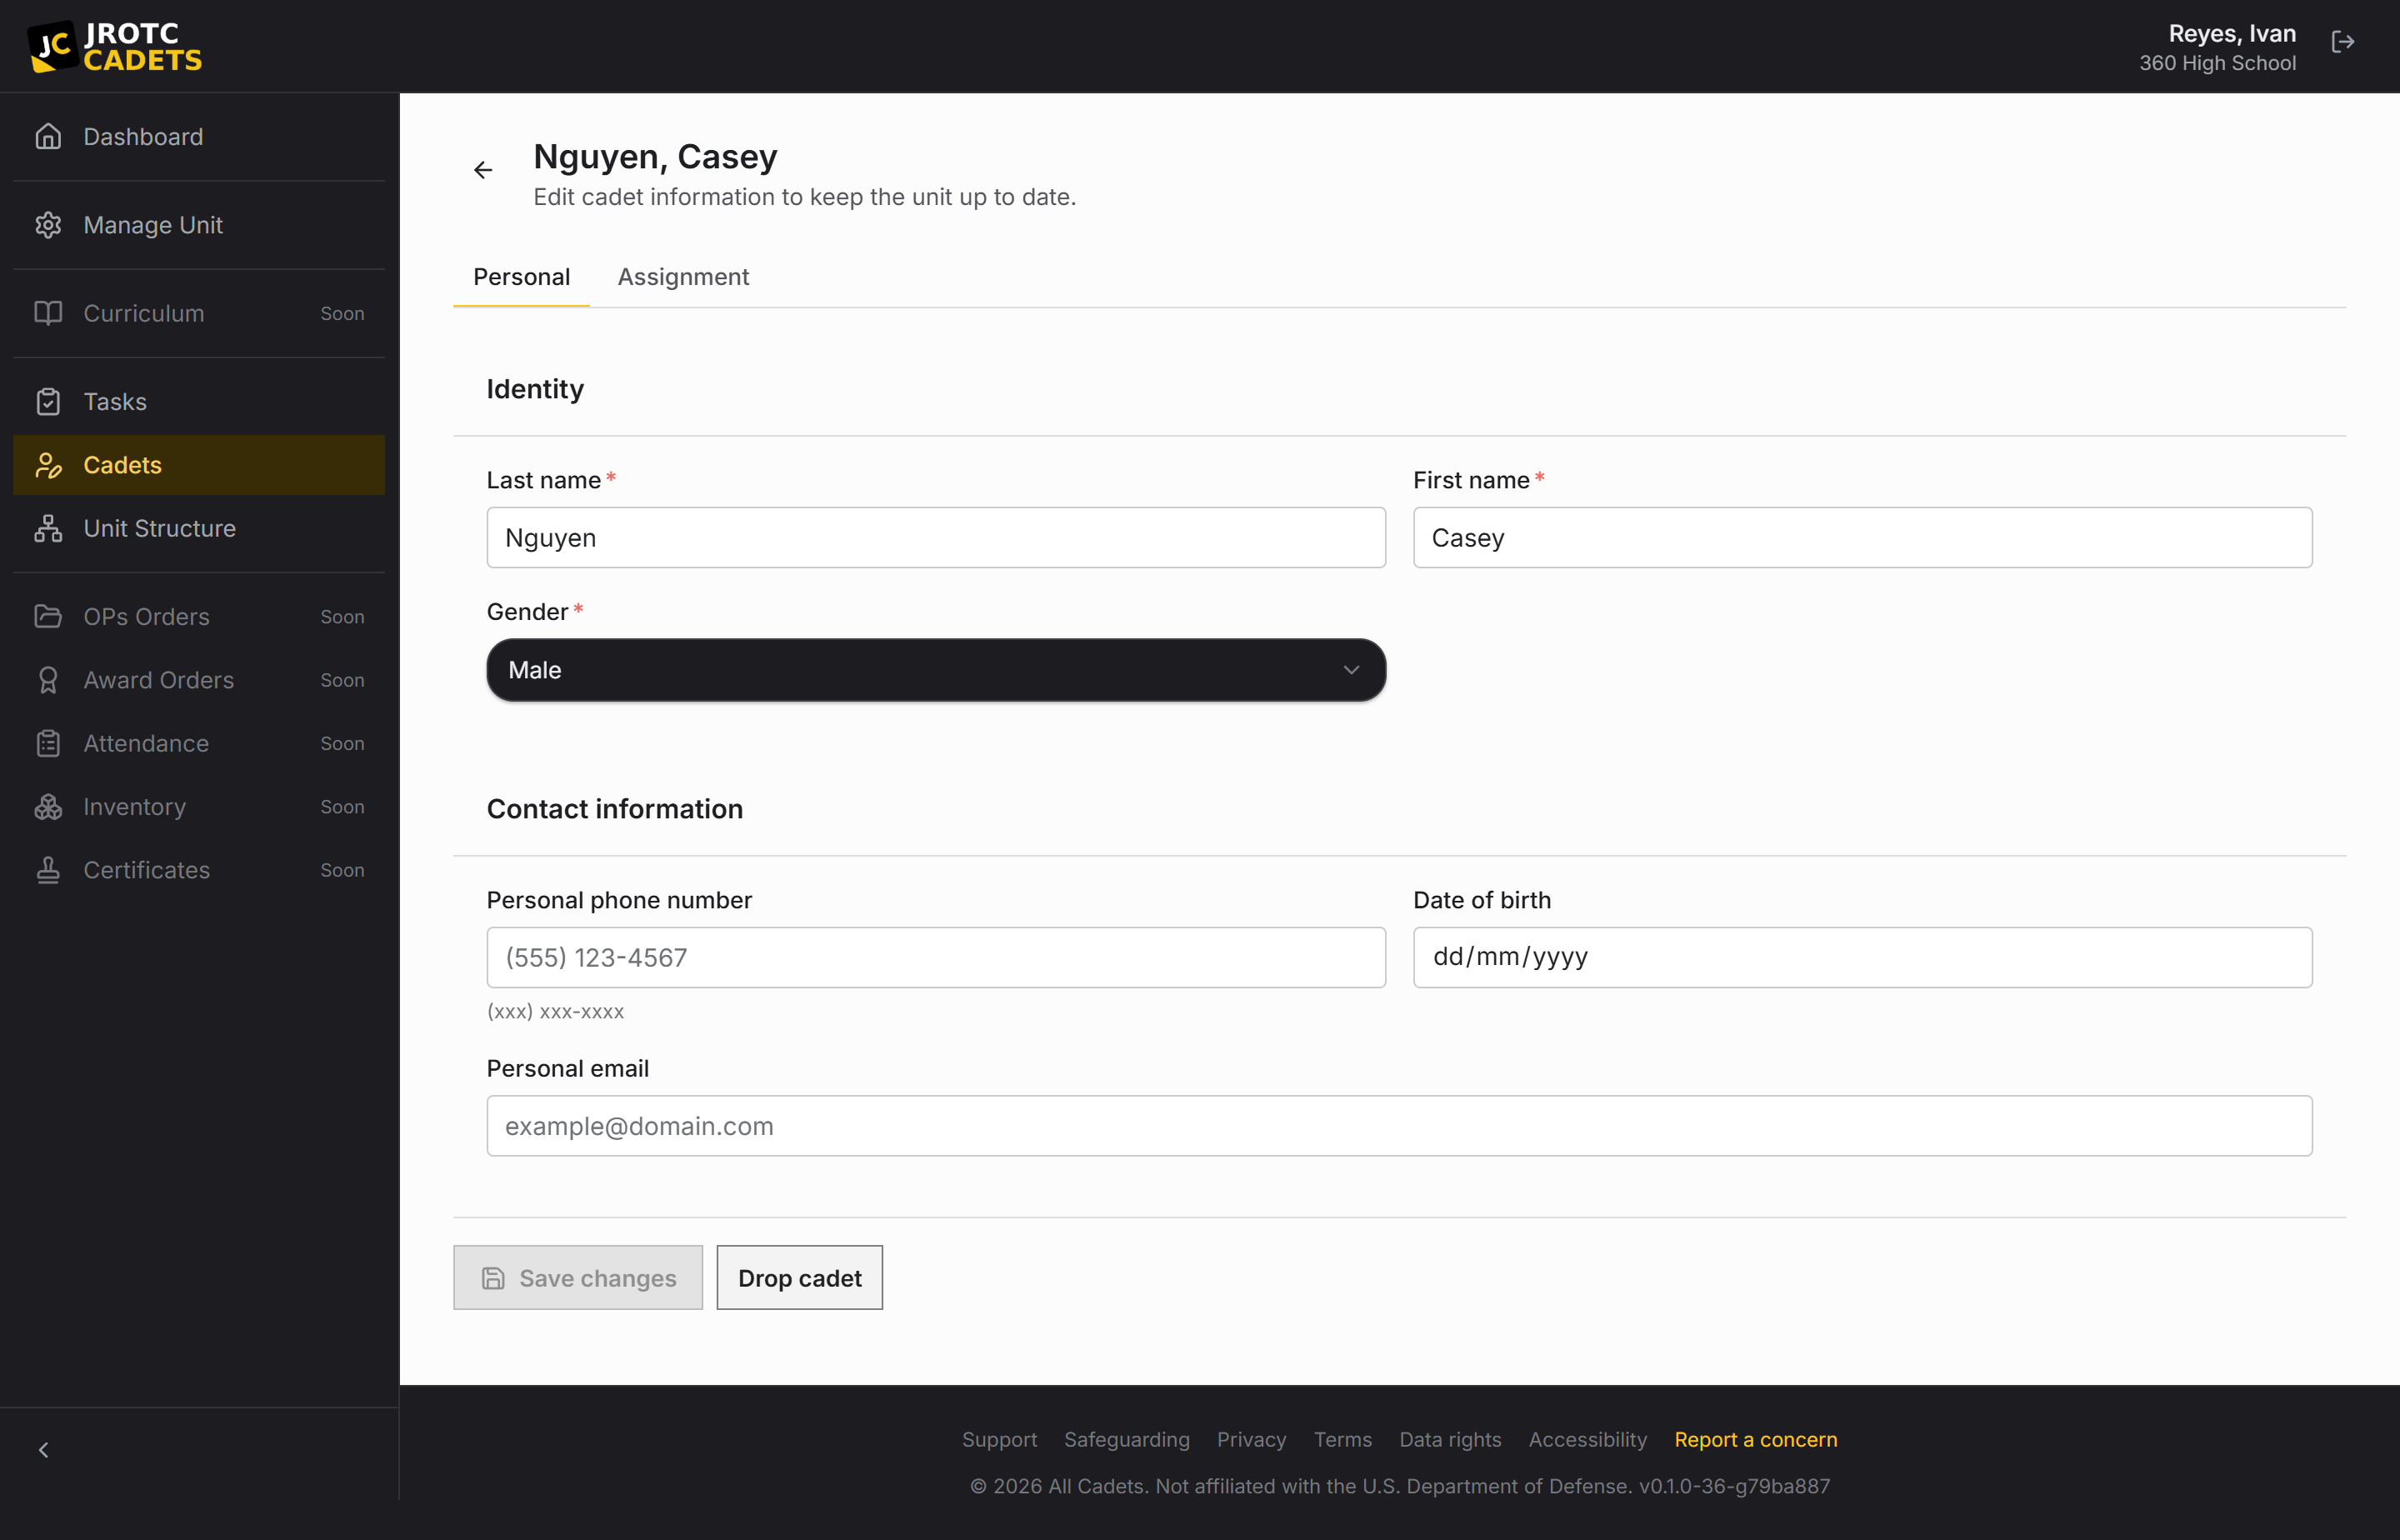This screenshot has width=2400, height=1540.
Task: Click the Personal phone number field
Action: tap(936, 958)
